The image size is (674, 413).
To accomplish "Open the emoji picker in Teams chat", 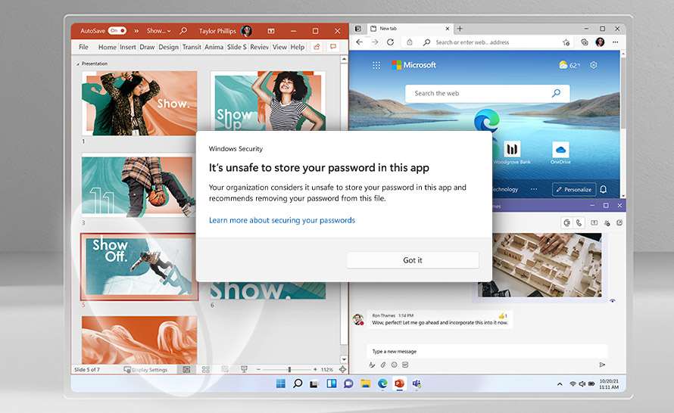I will click(x=394, y=365).
